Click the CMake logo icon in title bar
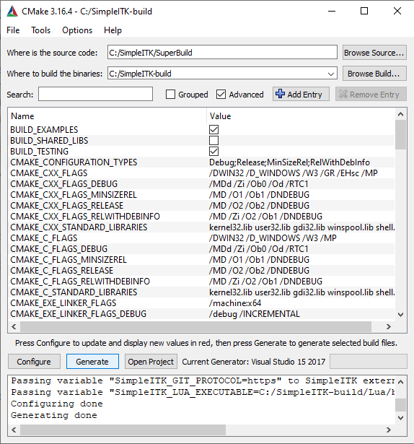 [12, 12]
